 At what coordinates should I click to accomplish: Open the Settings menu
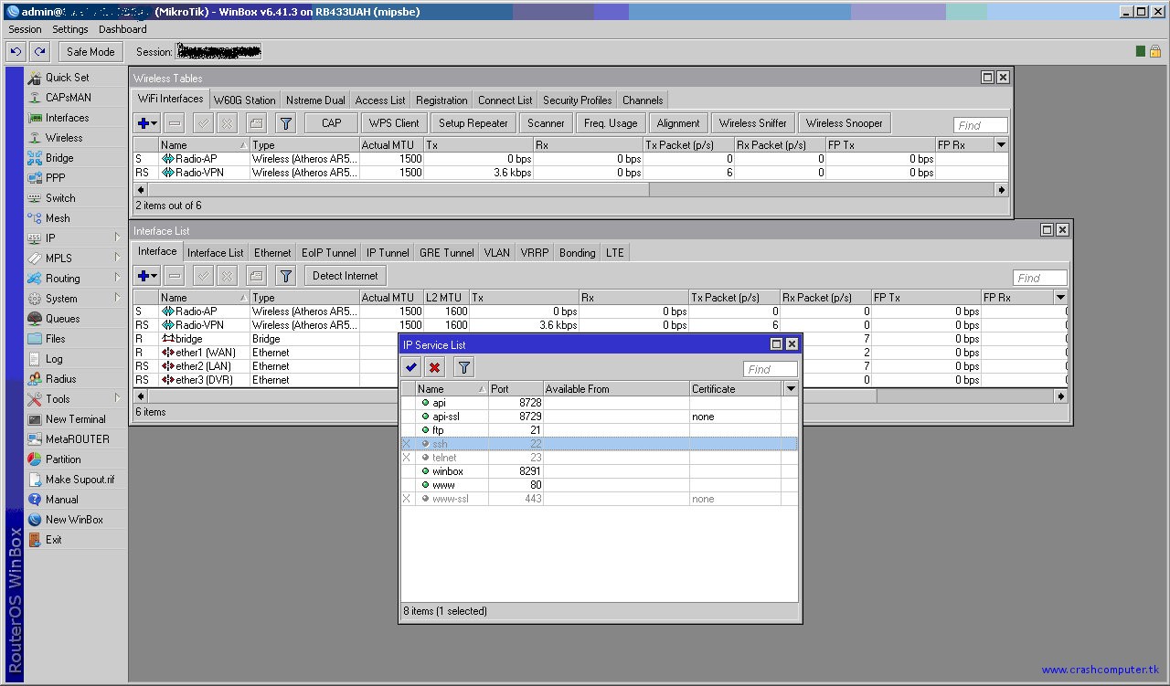[70, 29]
